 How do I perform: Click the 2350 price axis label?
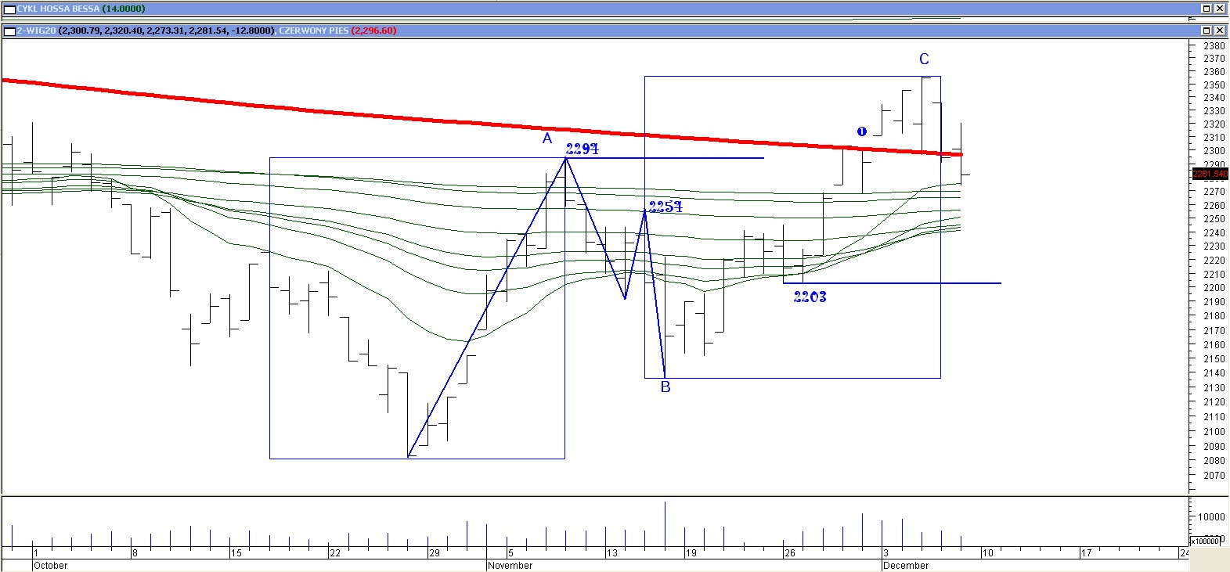1214,85
